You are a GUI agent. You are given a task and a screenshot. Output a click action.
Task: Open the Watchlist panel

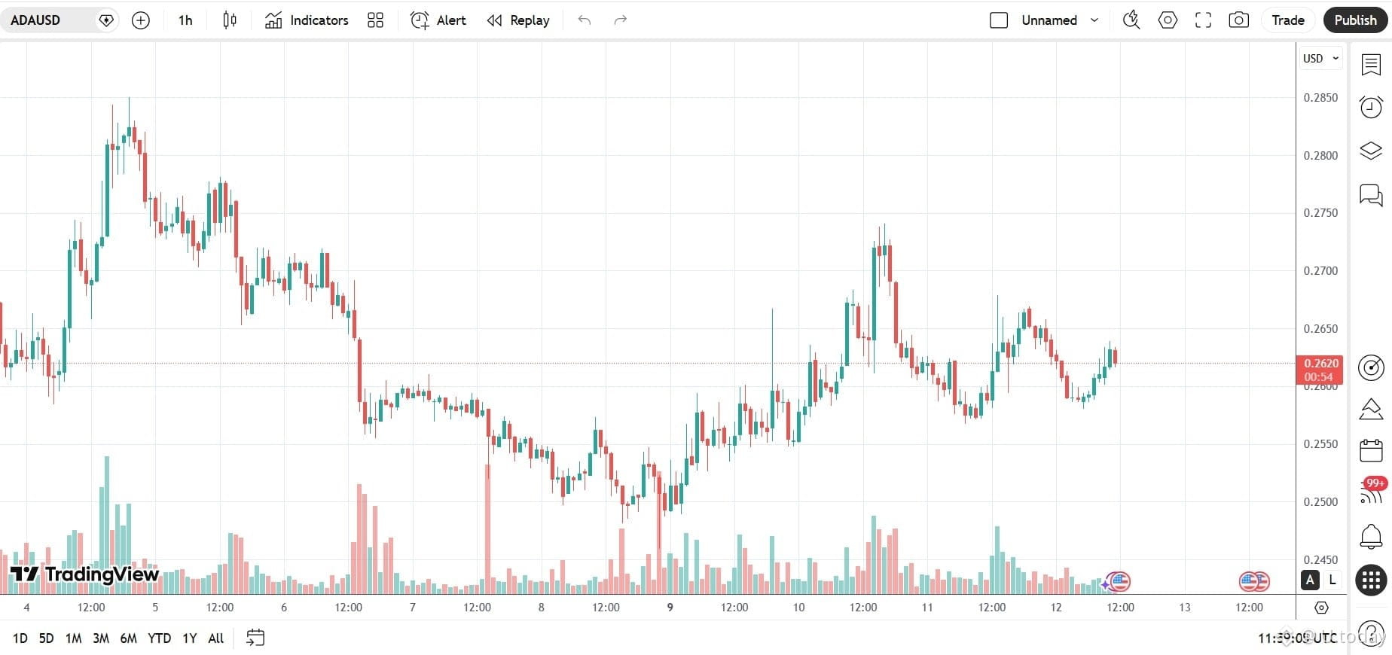(1370, 65)
